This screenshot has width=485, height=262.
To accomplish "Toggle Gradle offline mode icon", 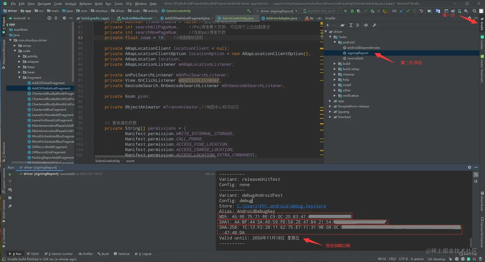I will tap(366, 25).
